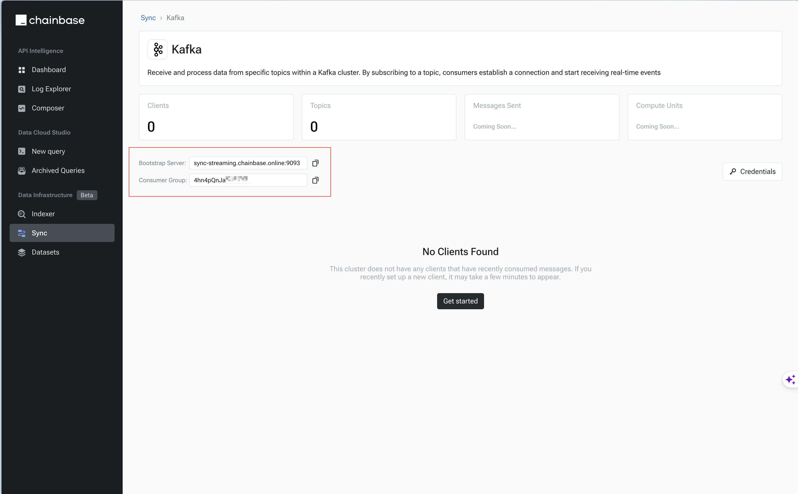Open Log Explorer in sidebar

coord(51,89)
